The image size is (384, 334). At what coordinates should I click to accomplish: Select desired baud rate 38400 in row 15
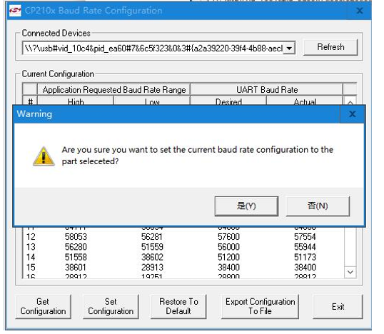point(228,268)
